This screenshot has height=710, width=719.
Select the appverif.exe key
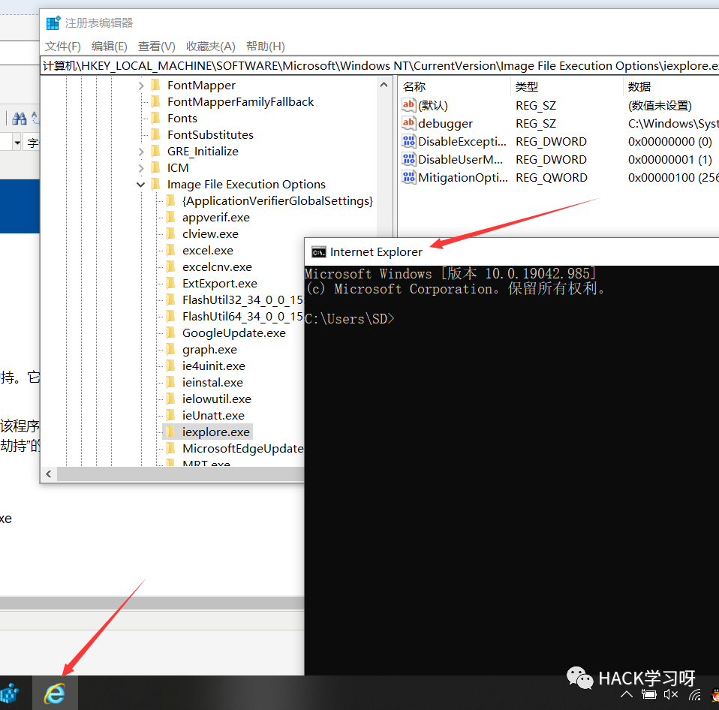[x=216, y=218]
